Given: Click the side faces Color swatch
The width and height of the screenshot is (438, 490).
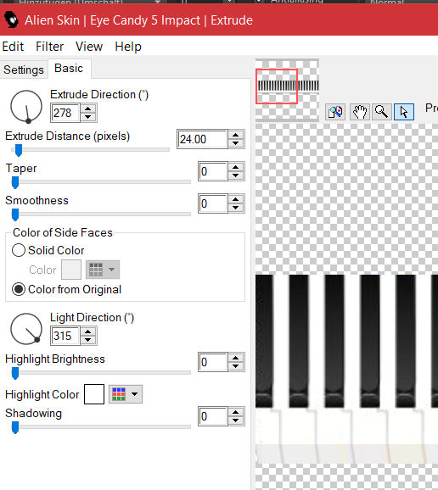Looking at the screenshot, I should [x=71, y=270].
